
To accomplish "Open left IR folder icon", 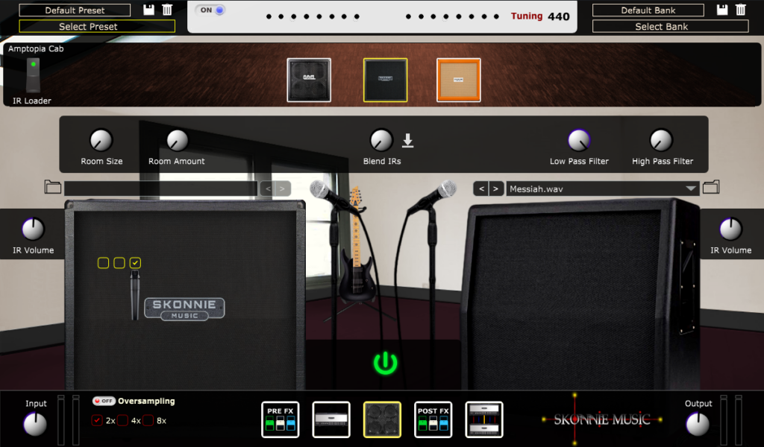I will coord(53,187).
